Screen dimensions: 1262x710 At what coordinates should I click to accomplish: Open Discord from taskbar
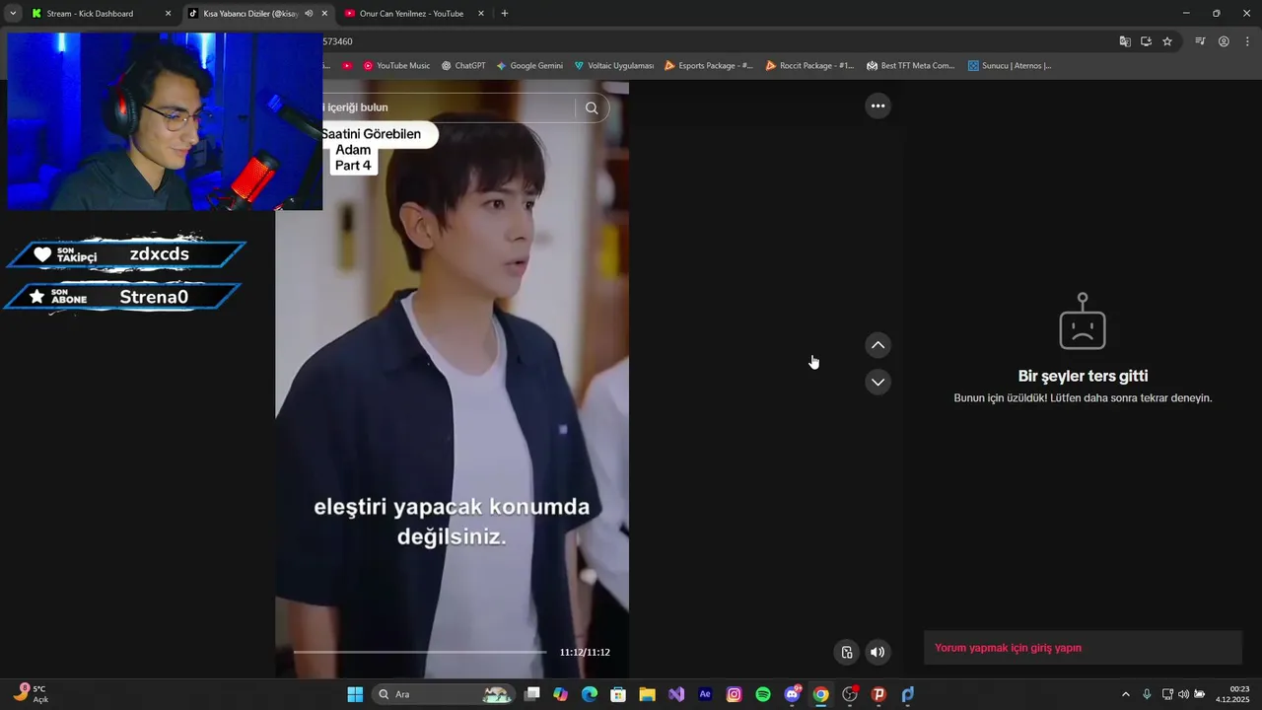click(x=792, y=694)
